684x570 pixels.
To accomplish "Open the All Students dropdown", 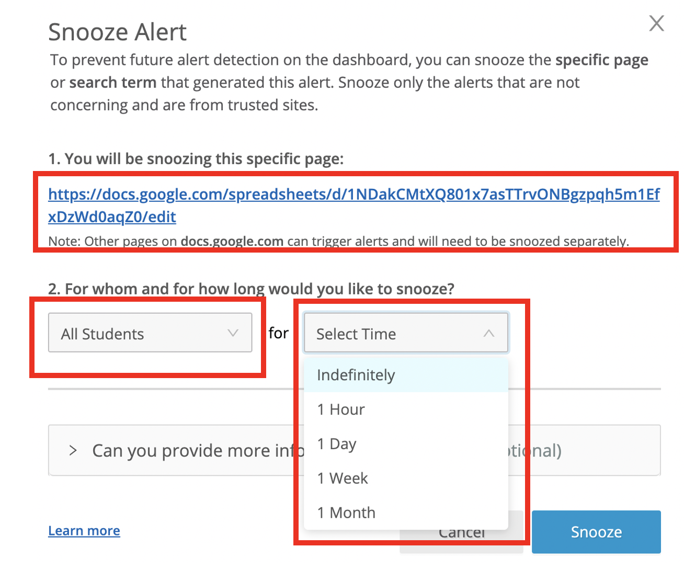I will coord(150,333).
